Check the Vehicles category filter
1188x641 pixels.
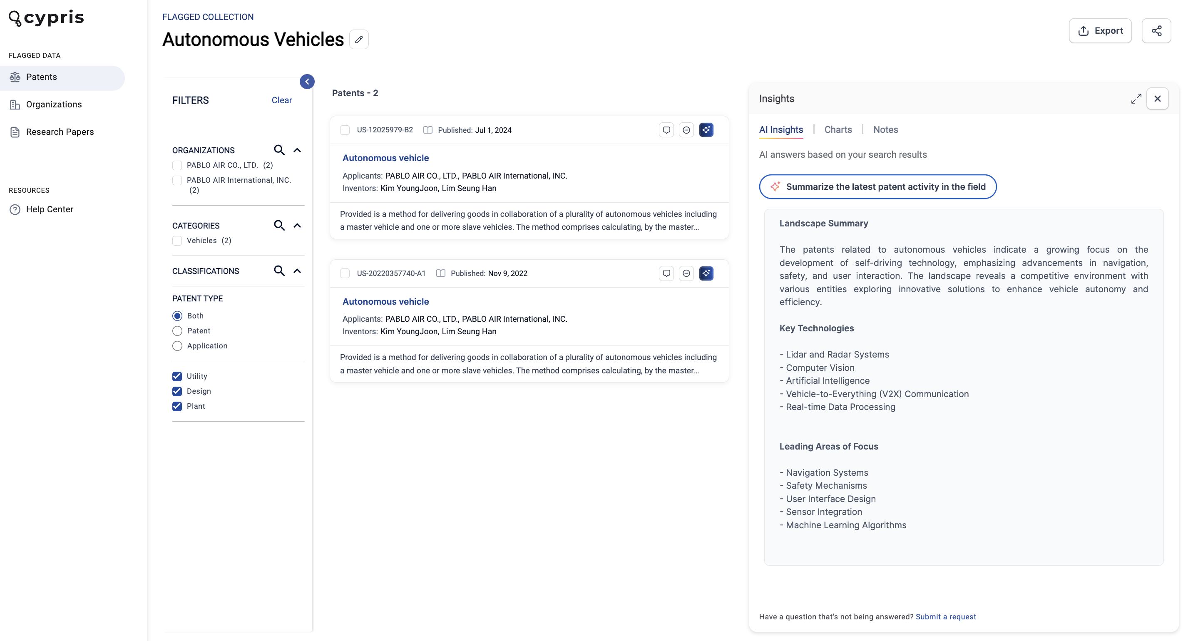(x=177, y=241)
